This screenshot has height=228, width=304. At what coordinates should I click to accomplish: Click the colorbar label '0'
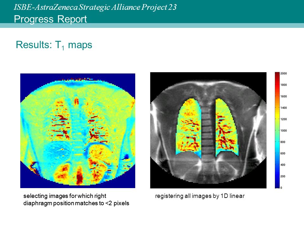coord(281,188)
